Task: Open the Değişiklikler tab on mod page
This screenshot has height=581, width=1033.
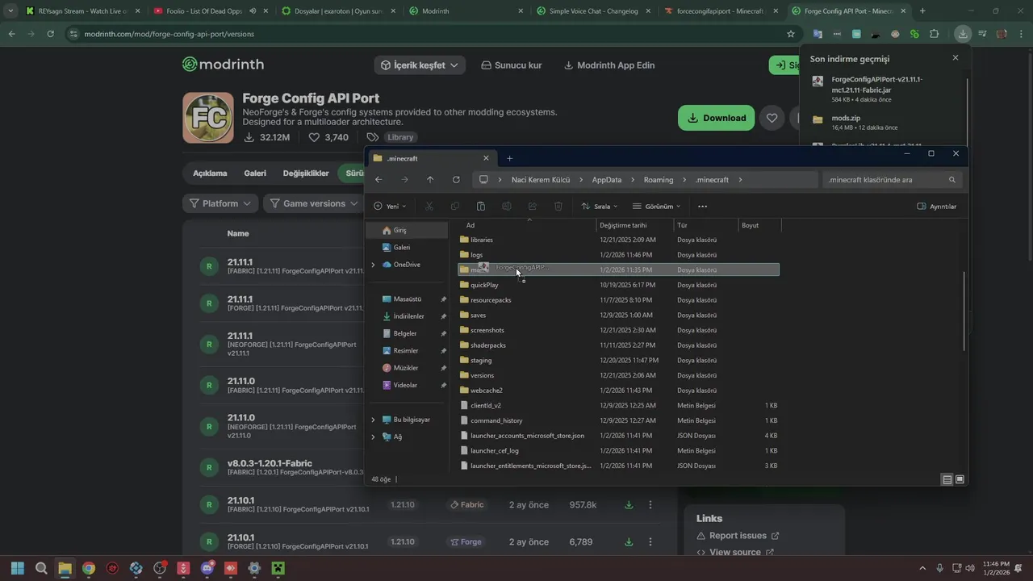Action: (x=306, y=173)
